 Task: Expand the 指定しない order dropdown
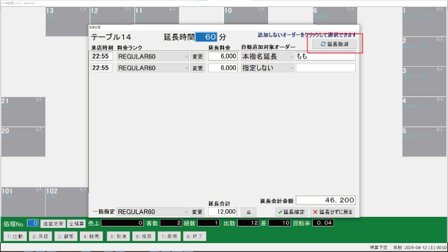[267, 68]
